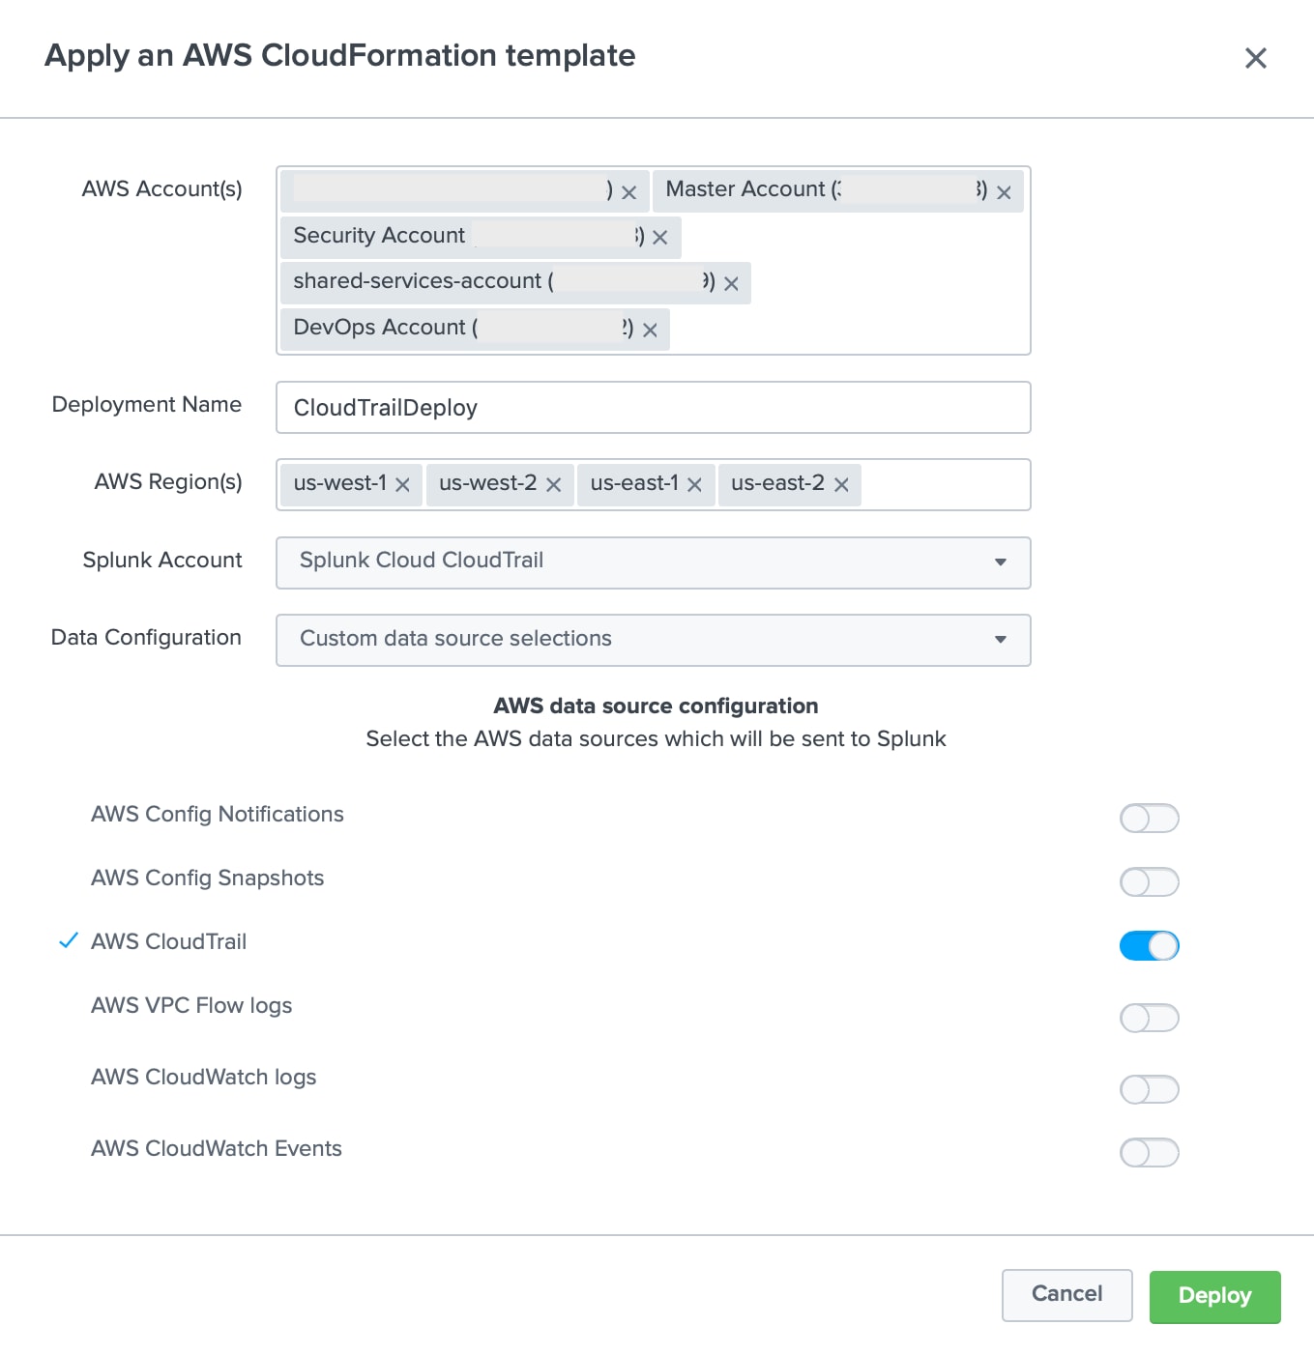This screenshot has height=1354, width=1314.
Task: Enable AWS Config Notifications toggle
Action: coord(1150,819)
